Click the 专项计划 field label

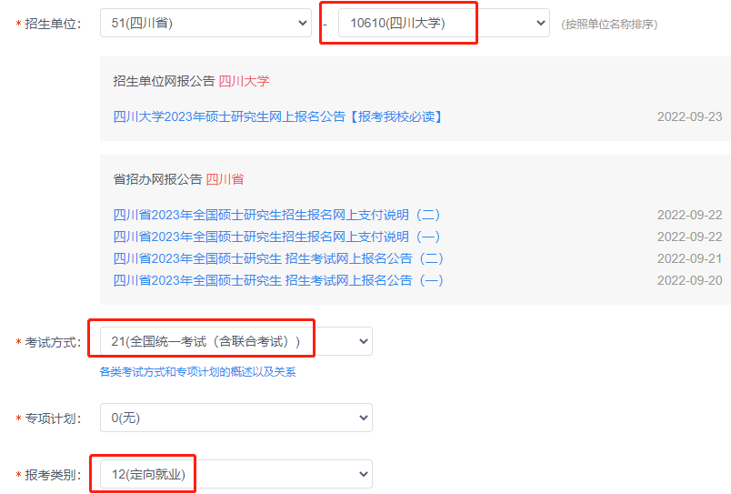click(x=53, y=418)
